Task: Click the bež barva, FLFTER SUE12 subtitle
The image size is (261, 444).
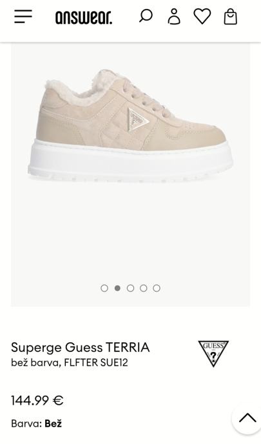Action: tap(70, 362)
